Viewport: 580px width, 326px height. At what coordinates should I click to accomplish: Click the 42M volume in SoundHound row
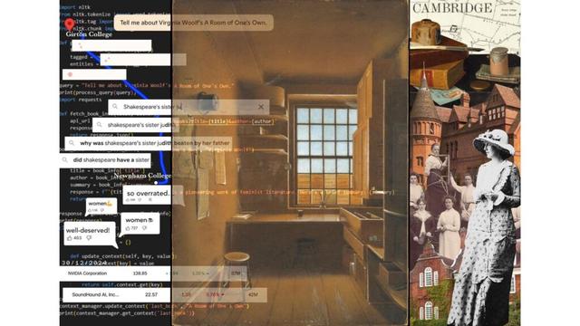click(253, 295)
